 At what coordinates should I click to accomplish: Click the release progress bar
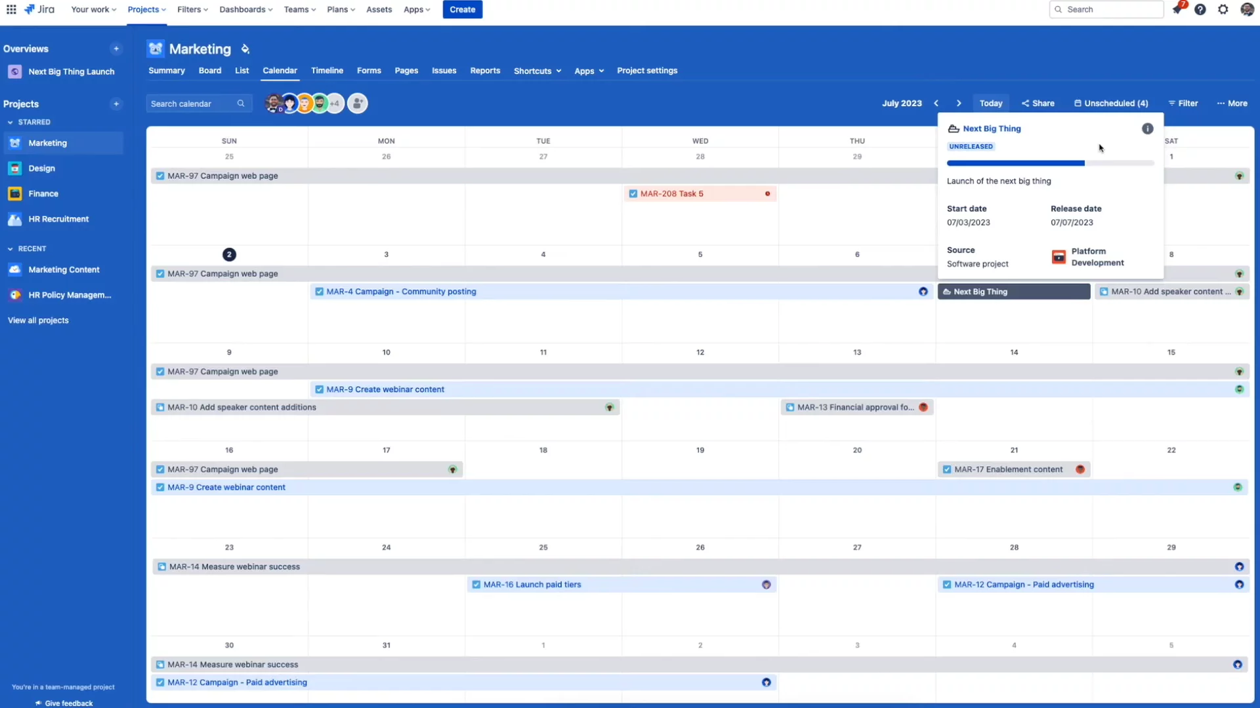(1050, 163)
